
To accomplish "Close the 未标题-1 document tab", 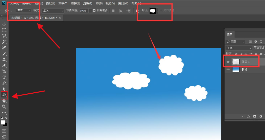I will coord(60,18).
